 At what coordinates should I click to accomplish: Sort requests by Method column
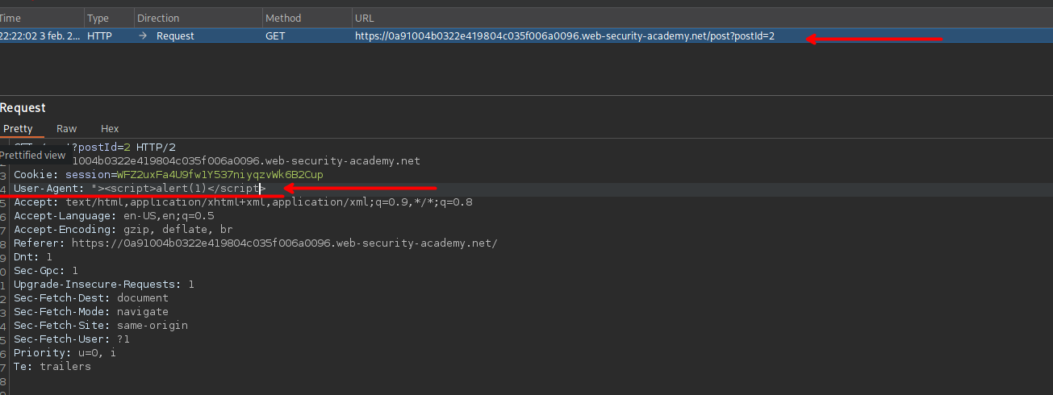coord(283,18)
